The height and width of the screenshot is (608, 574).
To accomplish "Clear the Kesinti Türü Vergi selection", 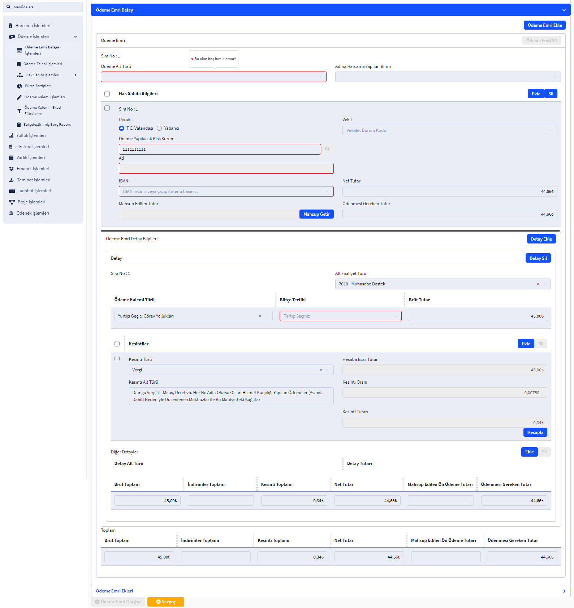I will [x=321, y=370].
